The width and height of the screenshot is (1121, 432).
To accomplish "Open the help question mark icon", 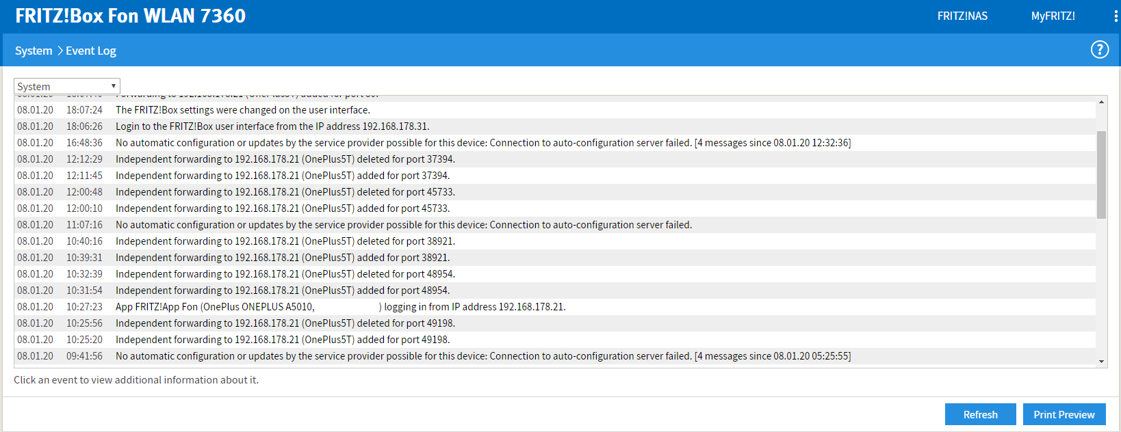I will pos(1099,50).
